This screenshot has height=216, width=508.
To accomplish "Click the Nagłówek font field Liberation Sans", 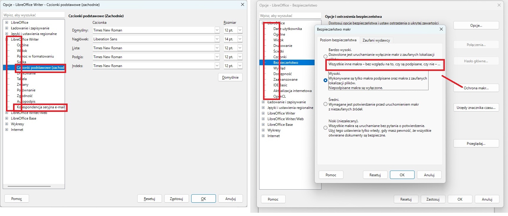I will 153,39.
